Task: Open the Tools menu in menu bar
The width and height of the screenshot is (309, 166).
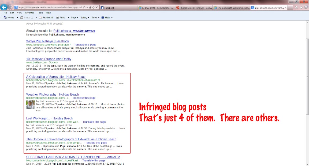Action: click(x=40, y=13)
